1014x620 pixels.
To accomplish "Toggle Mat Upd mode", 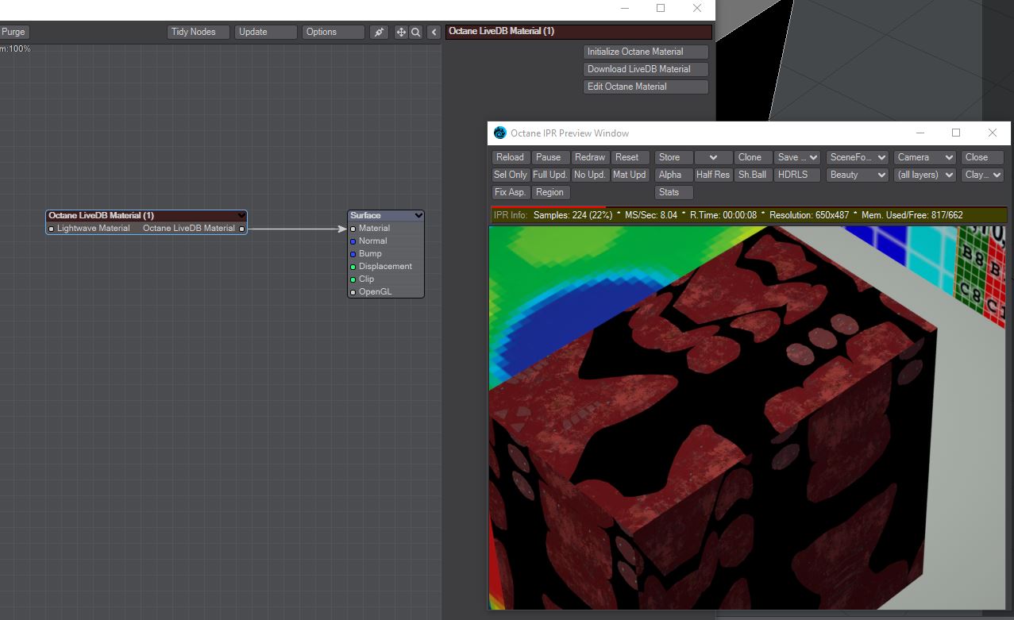I will [x=630, y=175].
